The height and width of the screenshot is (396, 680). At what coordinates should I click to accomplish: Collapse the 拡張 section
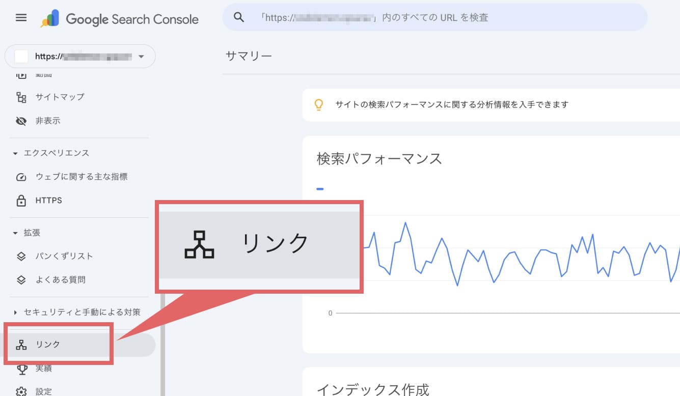coord(15,233)
